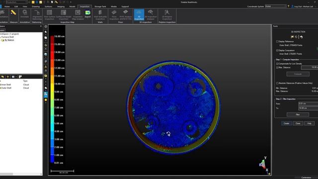This screenshot has width=318, height=179.
Task: Open the view mode dropdown arrow in list toolbar
Action: coord(16,77)
